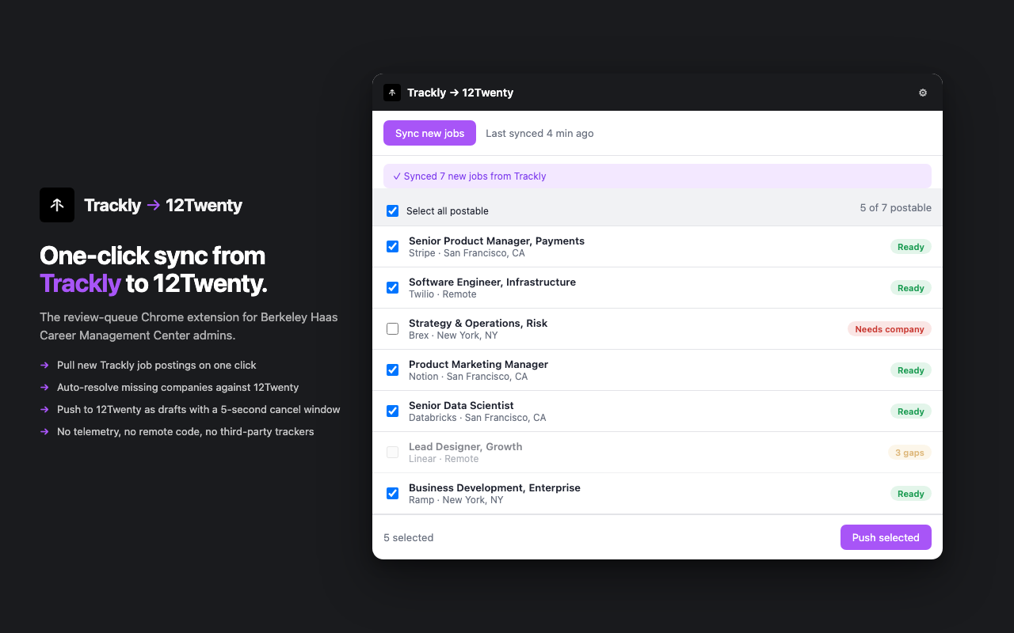Click the Sync new jobs button

429,133
